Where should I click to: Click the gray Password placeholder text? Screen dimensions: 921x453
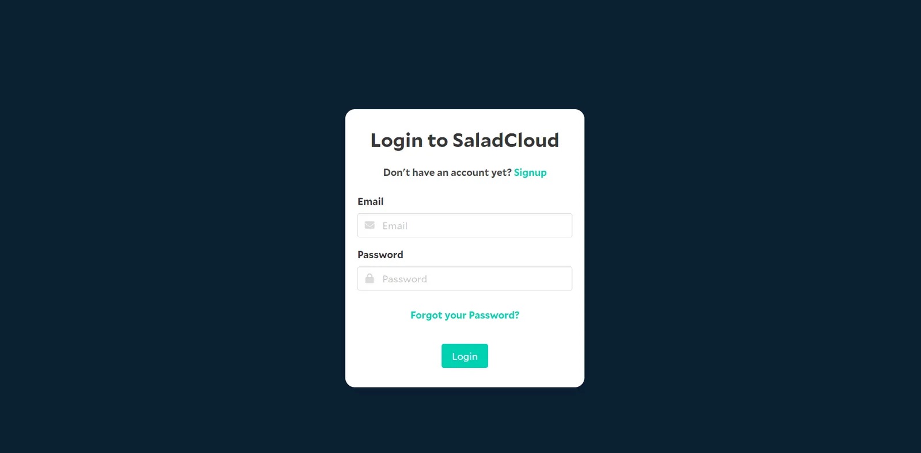tap(405, 279)
